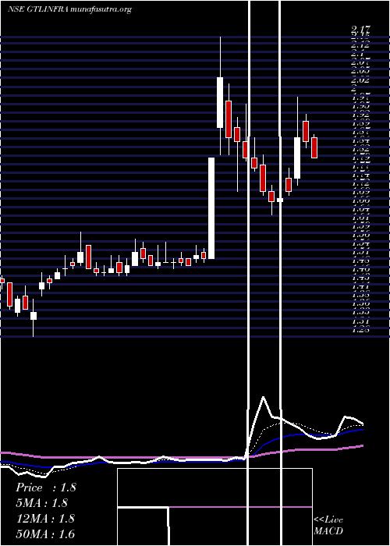Click the '5MA : 1.8' value

pyautogui.click(x=41, y=503)
